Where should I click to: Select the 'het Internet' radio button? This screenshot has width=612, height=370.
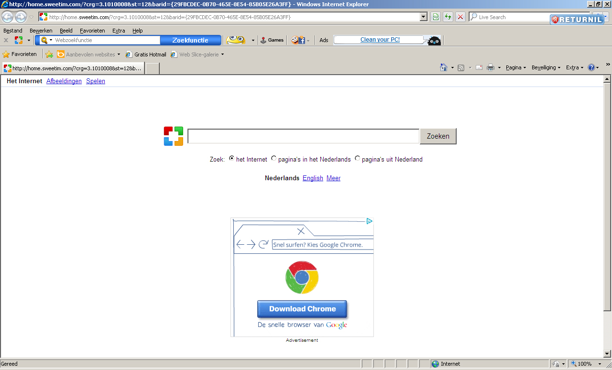[232, 159]
